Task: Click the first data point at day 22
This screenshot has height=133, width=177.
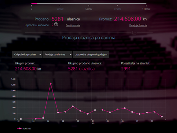Action: [x=21, y=119]
